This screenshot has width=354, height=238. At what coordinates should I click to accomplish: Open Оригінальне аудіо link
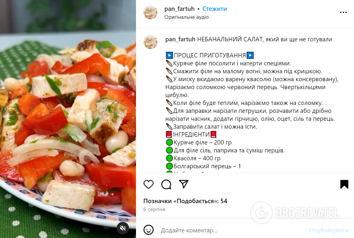click(186, 17)
